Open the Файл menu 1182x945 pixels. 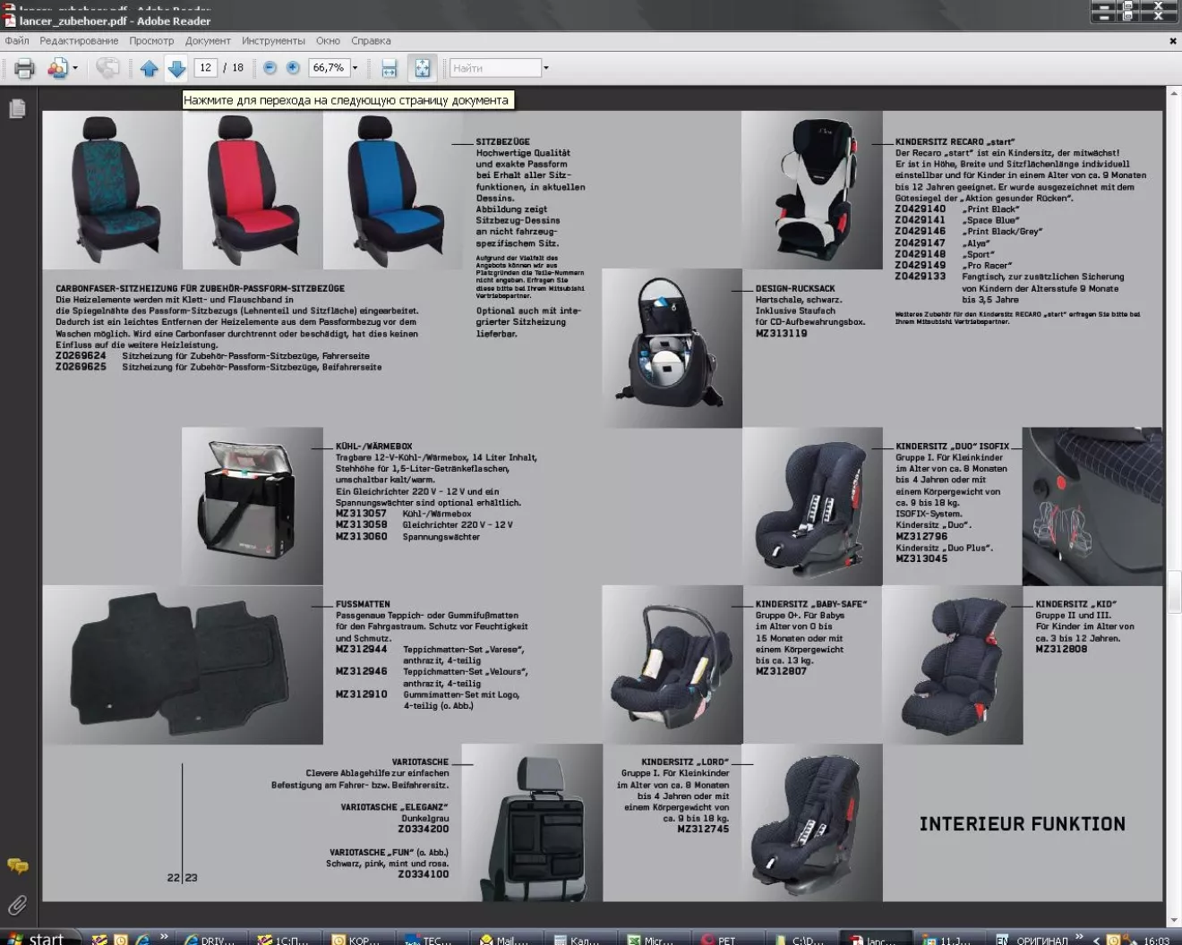[17, 41]
